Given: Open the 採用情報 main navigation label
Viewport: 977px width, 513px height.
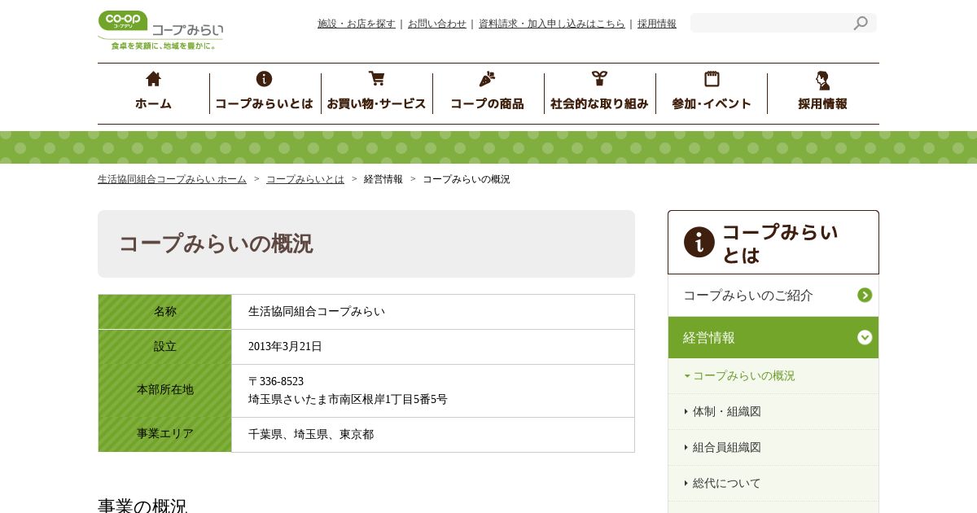Looking at the screenshot, I should [822, 103].
